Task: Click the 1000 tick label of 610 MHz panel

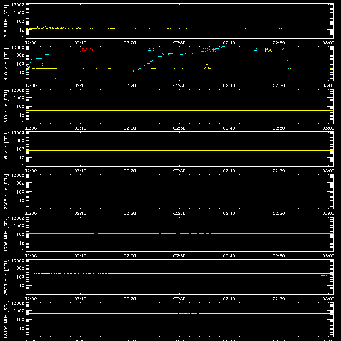Action: pos(19,98)
